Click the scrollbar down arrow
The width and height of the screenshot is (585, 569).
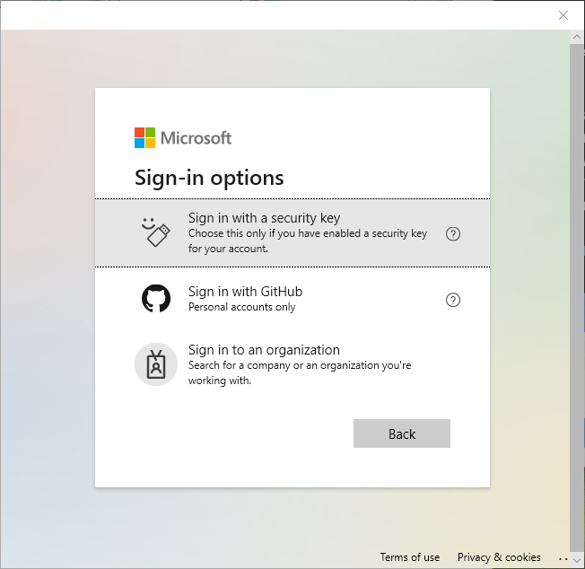[577, 560]
